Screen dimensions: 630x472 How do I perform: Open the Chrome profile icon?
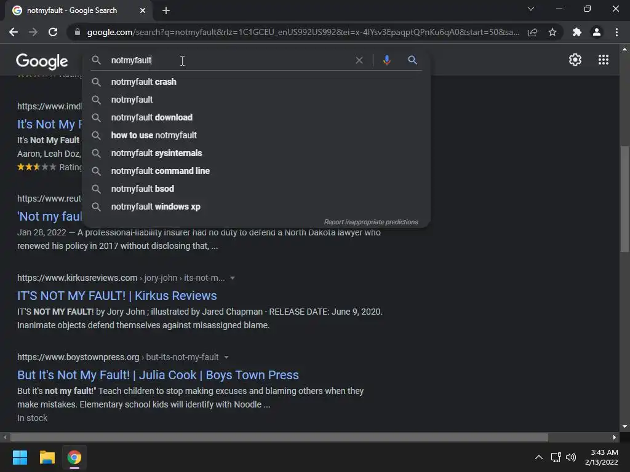tap(597, 32)
